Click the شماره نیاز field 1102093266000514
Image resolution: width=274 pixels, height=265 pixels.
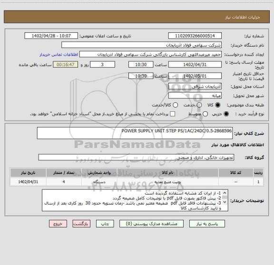pyautogui.click(x=195, y=36)
